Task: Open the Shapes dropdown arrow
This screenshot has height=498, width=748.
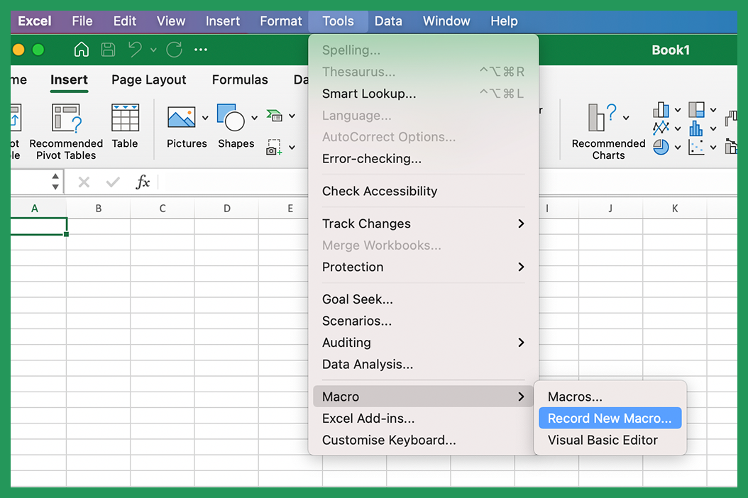Action: pos(254,116)
